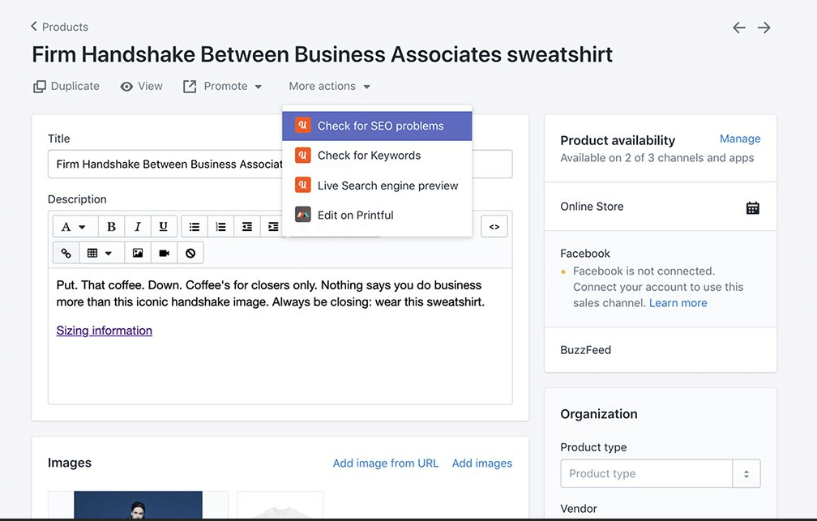Go to the next product arrow

(764, 28)
